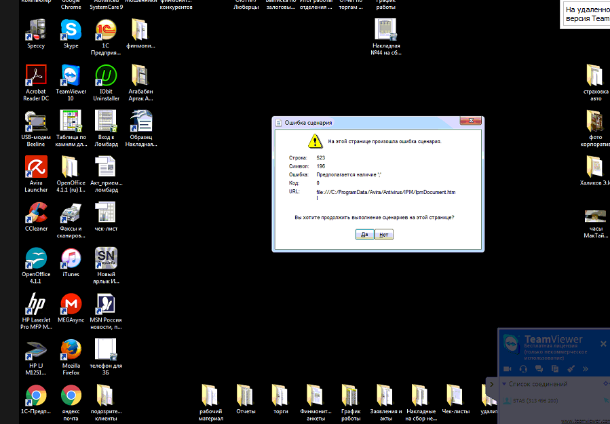The width and height of the screenshot is (610, 424).
Task: Open TeamViewer whiteboard marker icon
Action: [571, 369]
